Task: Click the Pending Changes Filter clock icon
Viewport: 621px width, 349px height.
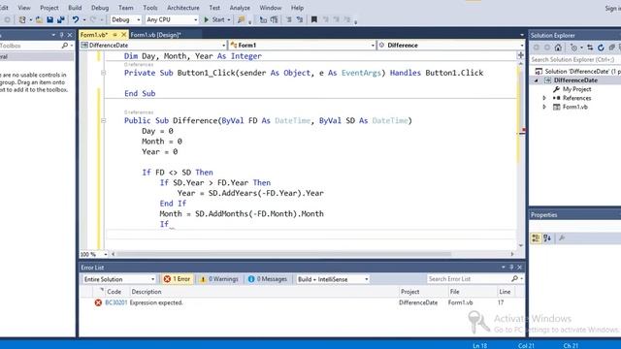Action: click(573, 48)
